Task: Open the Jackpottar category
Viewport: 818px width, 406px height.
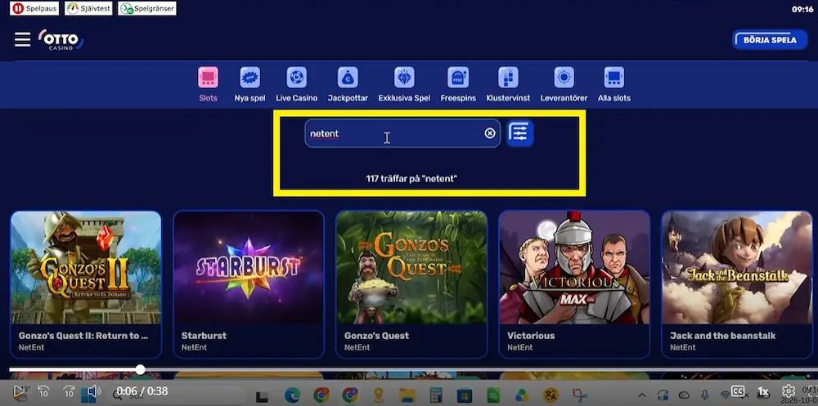Action: tap(348, 84)
